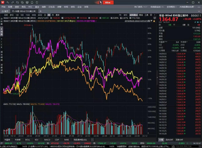
Task: Open the 债券 menu
Action: (17, 7)
